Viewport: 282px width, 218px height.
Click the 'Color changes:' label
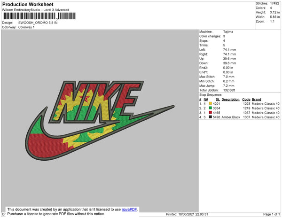[x=210, y=36]
